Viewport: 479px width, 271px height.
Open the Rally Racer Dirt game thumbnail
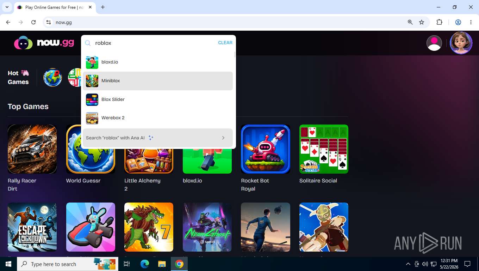point(32,149)
